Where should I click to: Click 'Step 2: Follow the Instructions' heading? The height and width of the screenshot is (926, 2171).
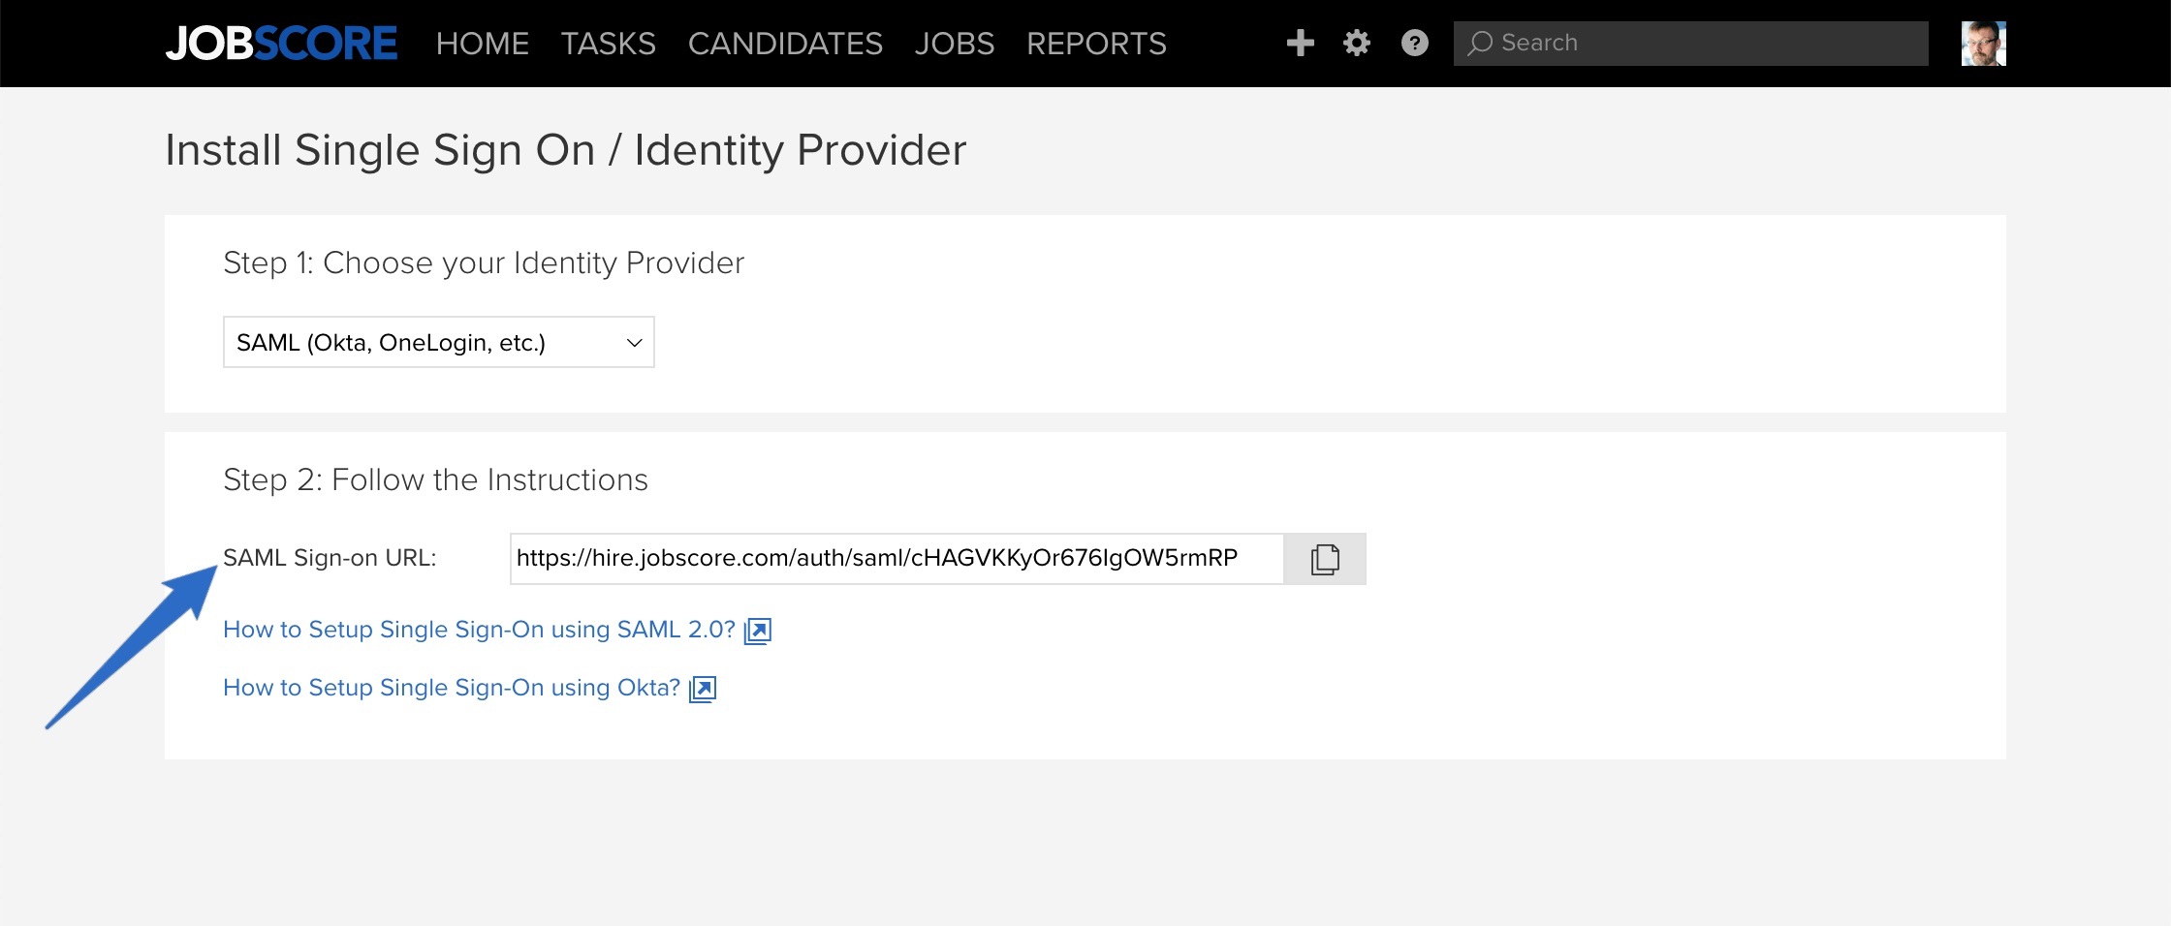[x=435, y=479]
